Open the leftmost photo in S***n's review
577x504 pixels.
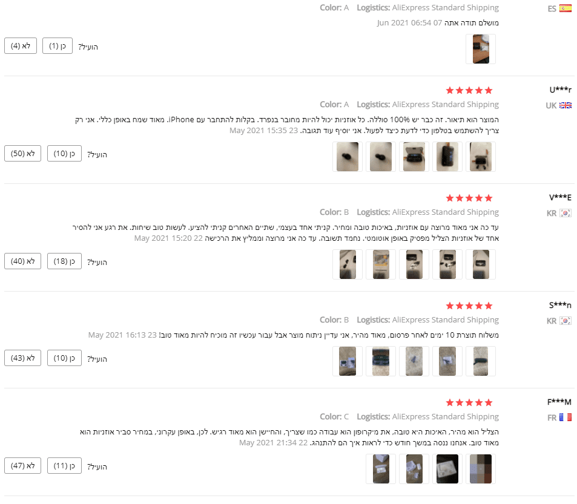pos(348,361)
